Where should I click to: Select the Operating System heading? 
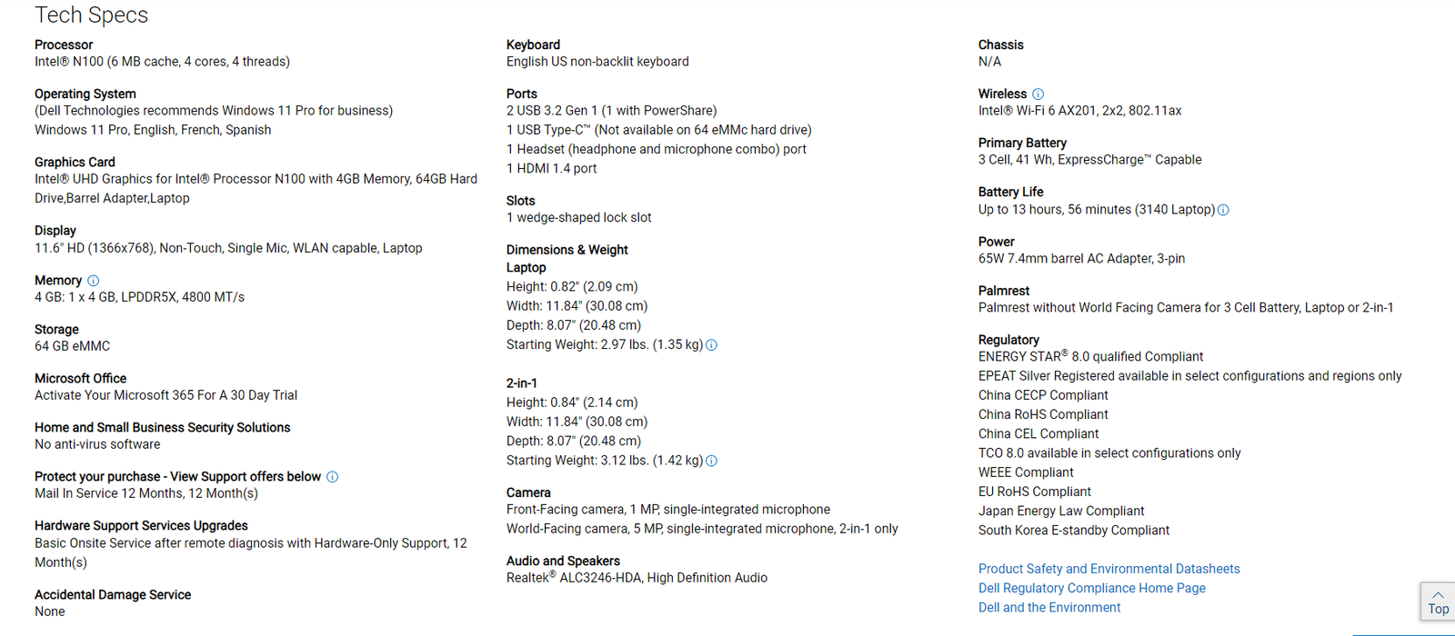[85, 94]
